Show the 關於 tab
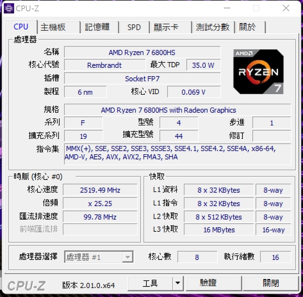Screen dimensions: 303x297 point(250,27)
